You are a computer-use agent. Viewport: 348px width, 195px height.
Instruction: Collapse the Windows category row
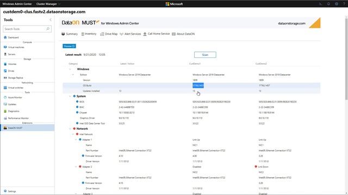click(70, 69)
